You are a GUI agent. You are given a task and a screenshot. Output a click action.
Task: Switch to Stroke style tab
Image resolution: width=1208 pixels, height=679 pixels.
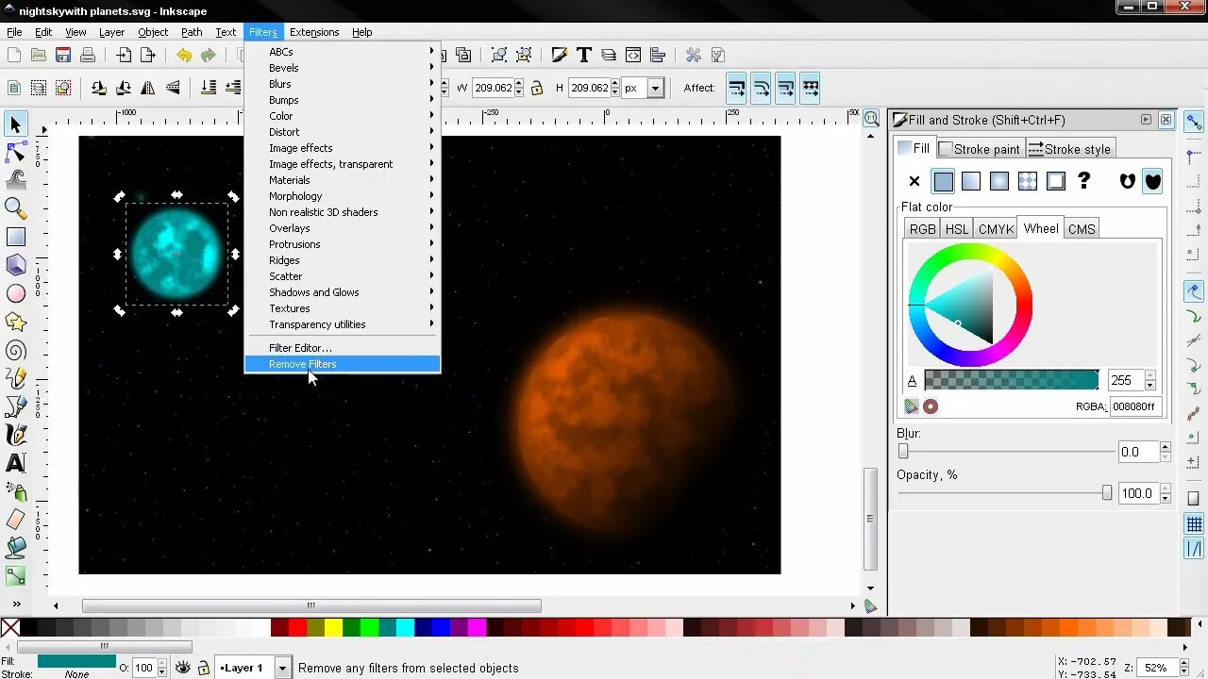(x=1069, y=149)
